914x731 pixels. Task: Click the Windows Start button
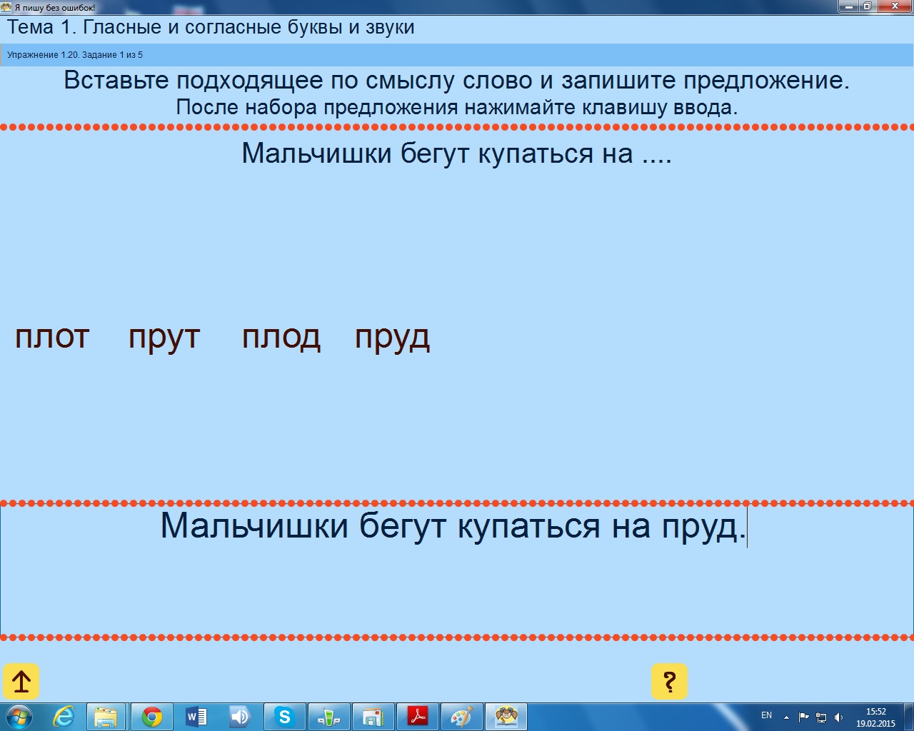click(19, 717)
